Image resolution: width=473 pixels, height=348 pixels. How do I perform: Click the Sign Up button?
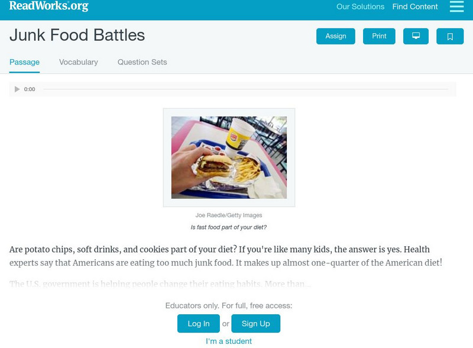(255, 324)
